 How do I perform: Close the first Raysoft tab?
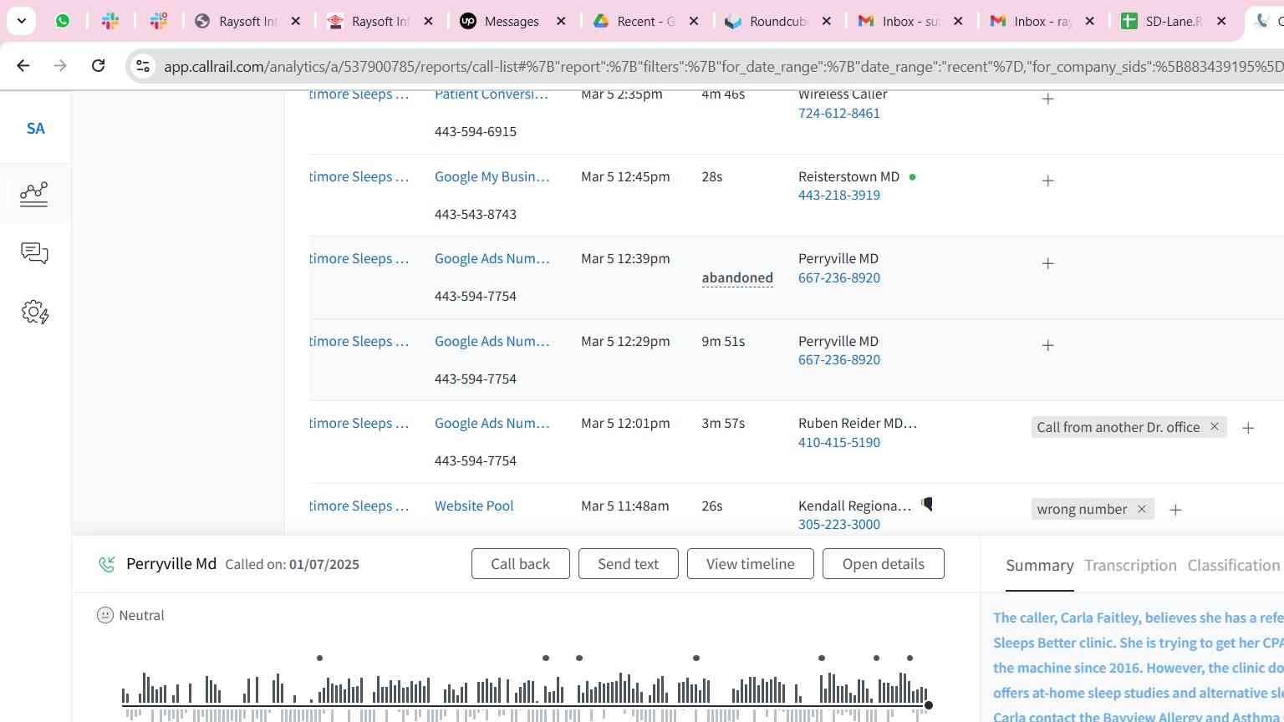point(295,21)
